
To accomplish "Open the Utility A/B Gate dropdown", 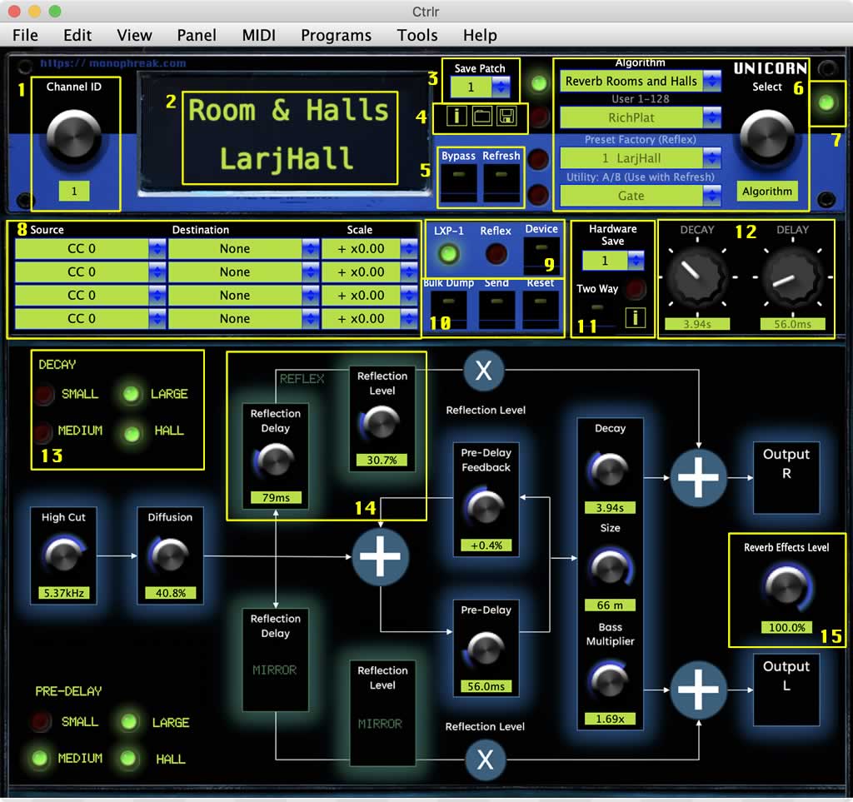I will pyautogui.click(x=640, y=196).
